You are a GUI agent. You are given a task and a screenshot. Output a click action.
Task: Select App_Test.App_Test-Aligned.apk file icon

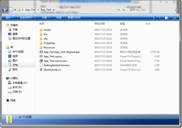[x=41, y=52]
